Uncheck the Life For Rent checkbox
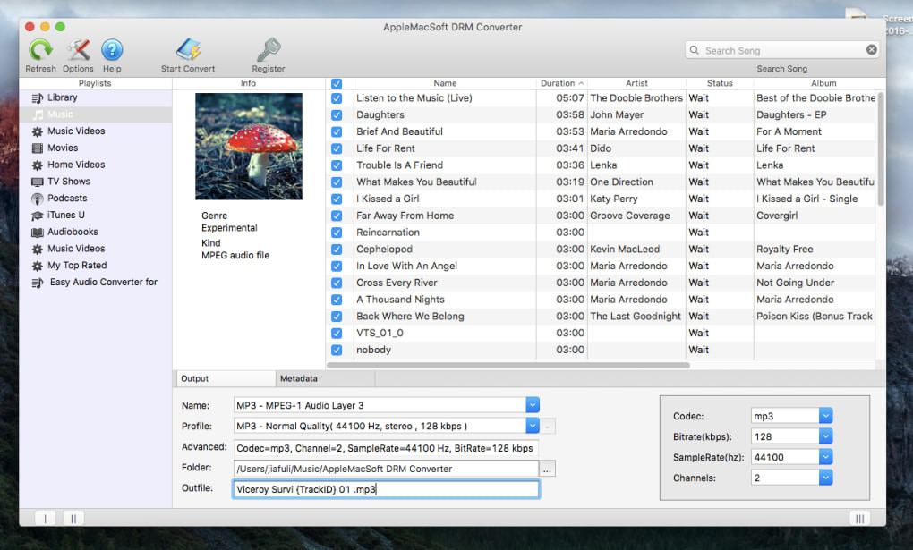 point(337,149)
